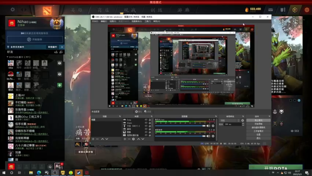Viewport: 312px width, 176px height.
Task: Close the 监管系统案件 notice
Action: 62,47
